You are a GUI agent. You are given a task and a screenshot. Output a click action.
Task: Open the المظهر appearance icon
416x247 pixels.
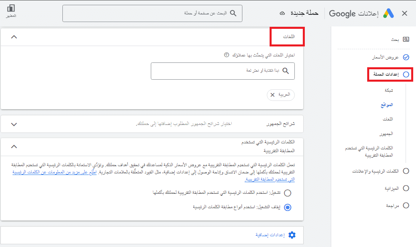[x=11, y=8]
